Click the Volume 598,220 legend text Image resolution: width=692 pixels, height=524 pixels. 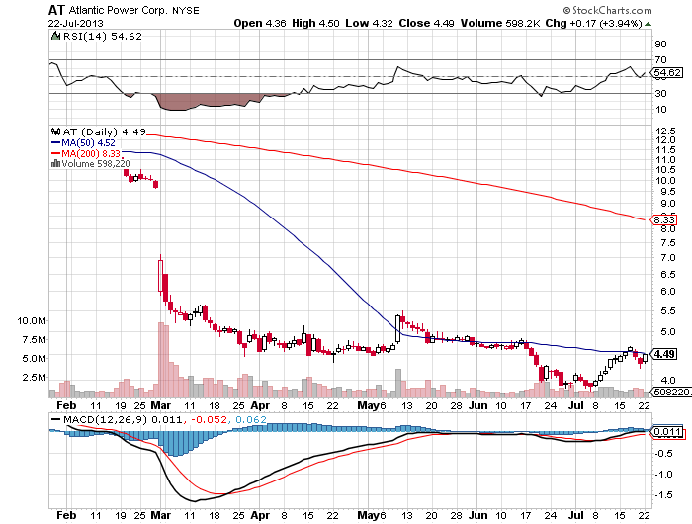click(96, 164)
